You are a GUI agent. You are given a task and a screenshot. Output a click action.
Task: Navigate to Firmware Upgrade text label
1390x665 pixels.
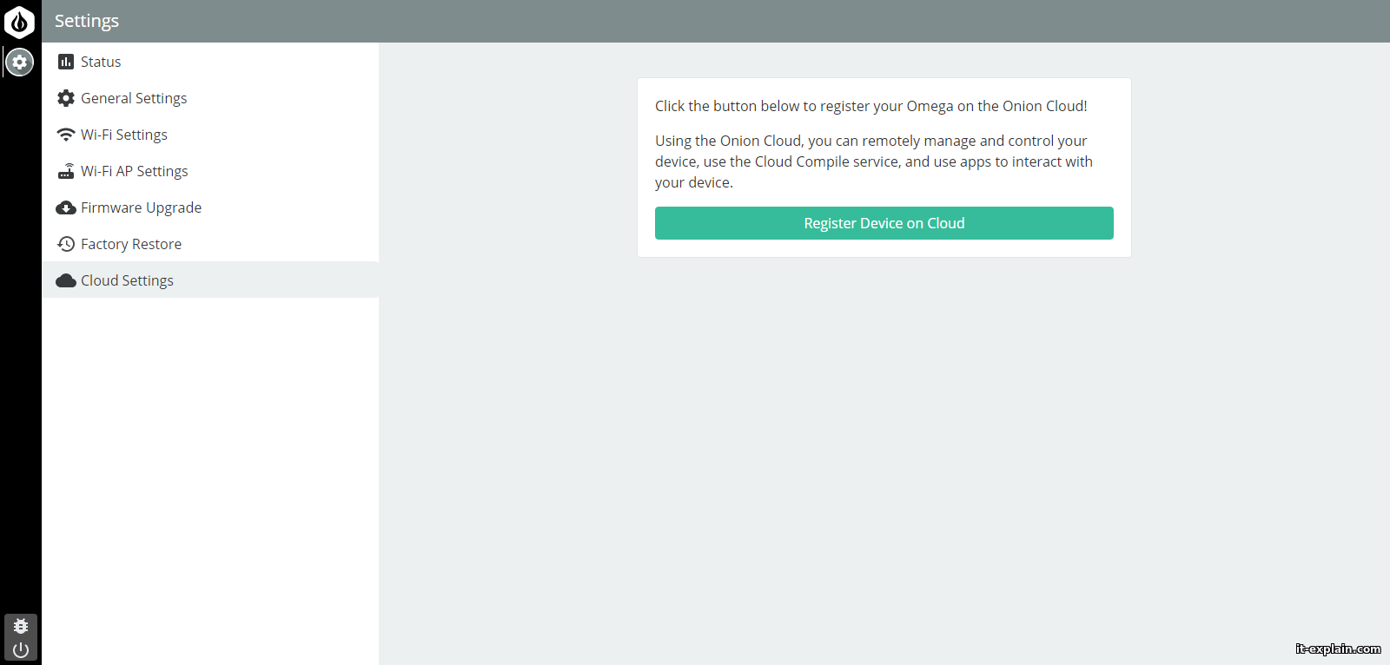[141, 207]
